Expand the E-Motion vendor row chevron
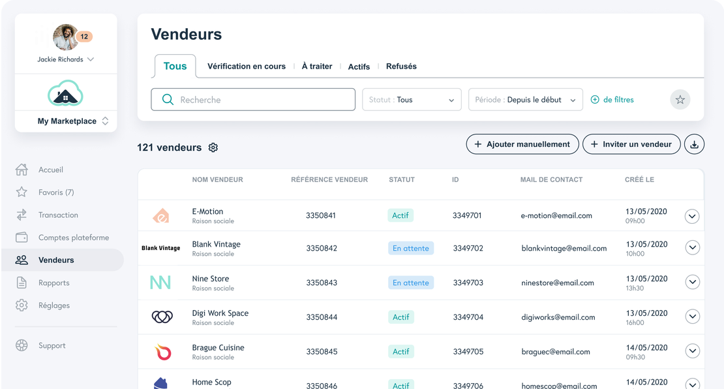This screenshot has height=389, width=724. point(692,216)
